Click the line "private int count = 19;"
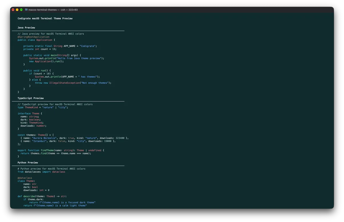 pyautogui.click(x=40, y=49)
